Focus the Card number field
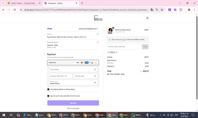The image size is (198, 118). pyautogui.click(x=73, y=69)
